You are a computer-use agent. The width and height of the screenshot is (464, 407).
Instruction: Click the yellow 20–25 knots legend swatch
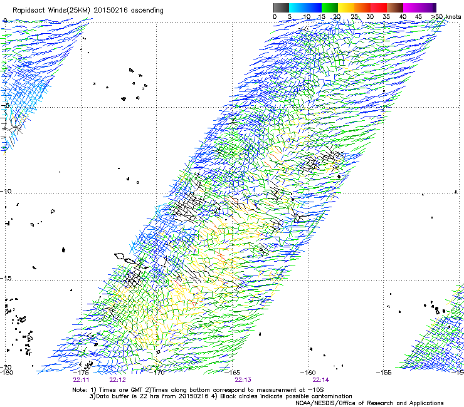346,8
